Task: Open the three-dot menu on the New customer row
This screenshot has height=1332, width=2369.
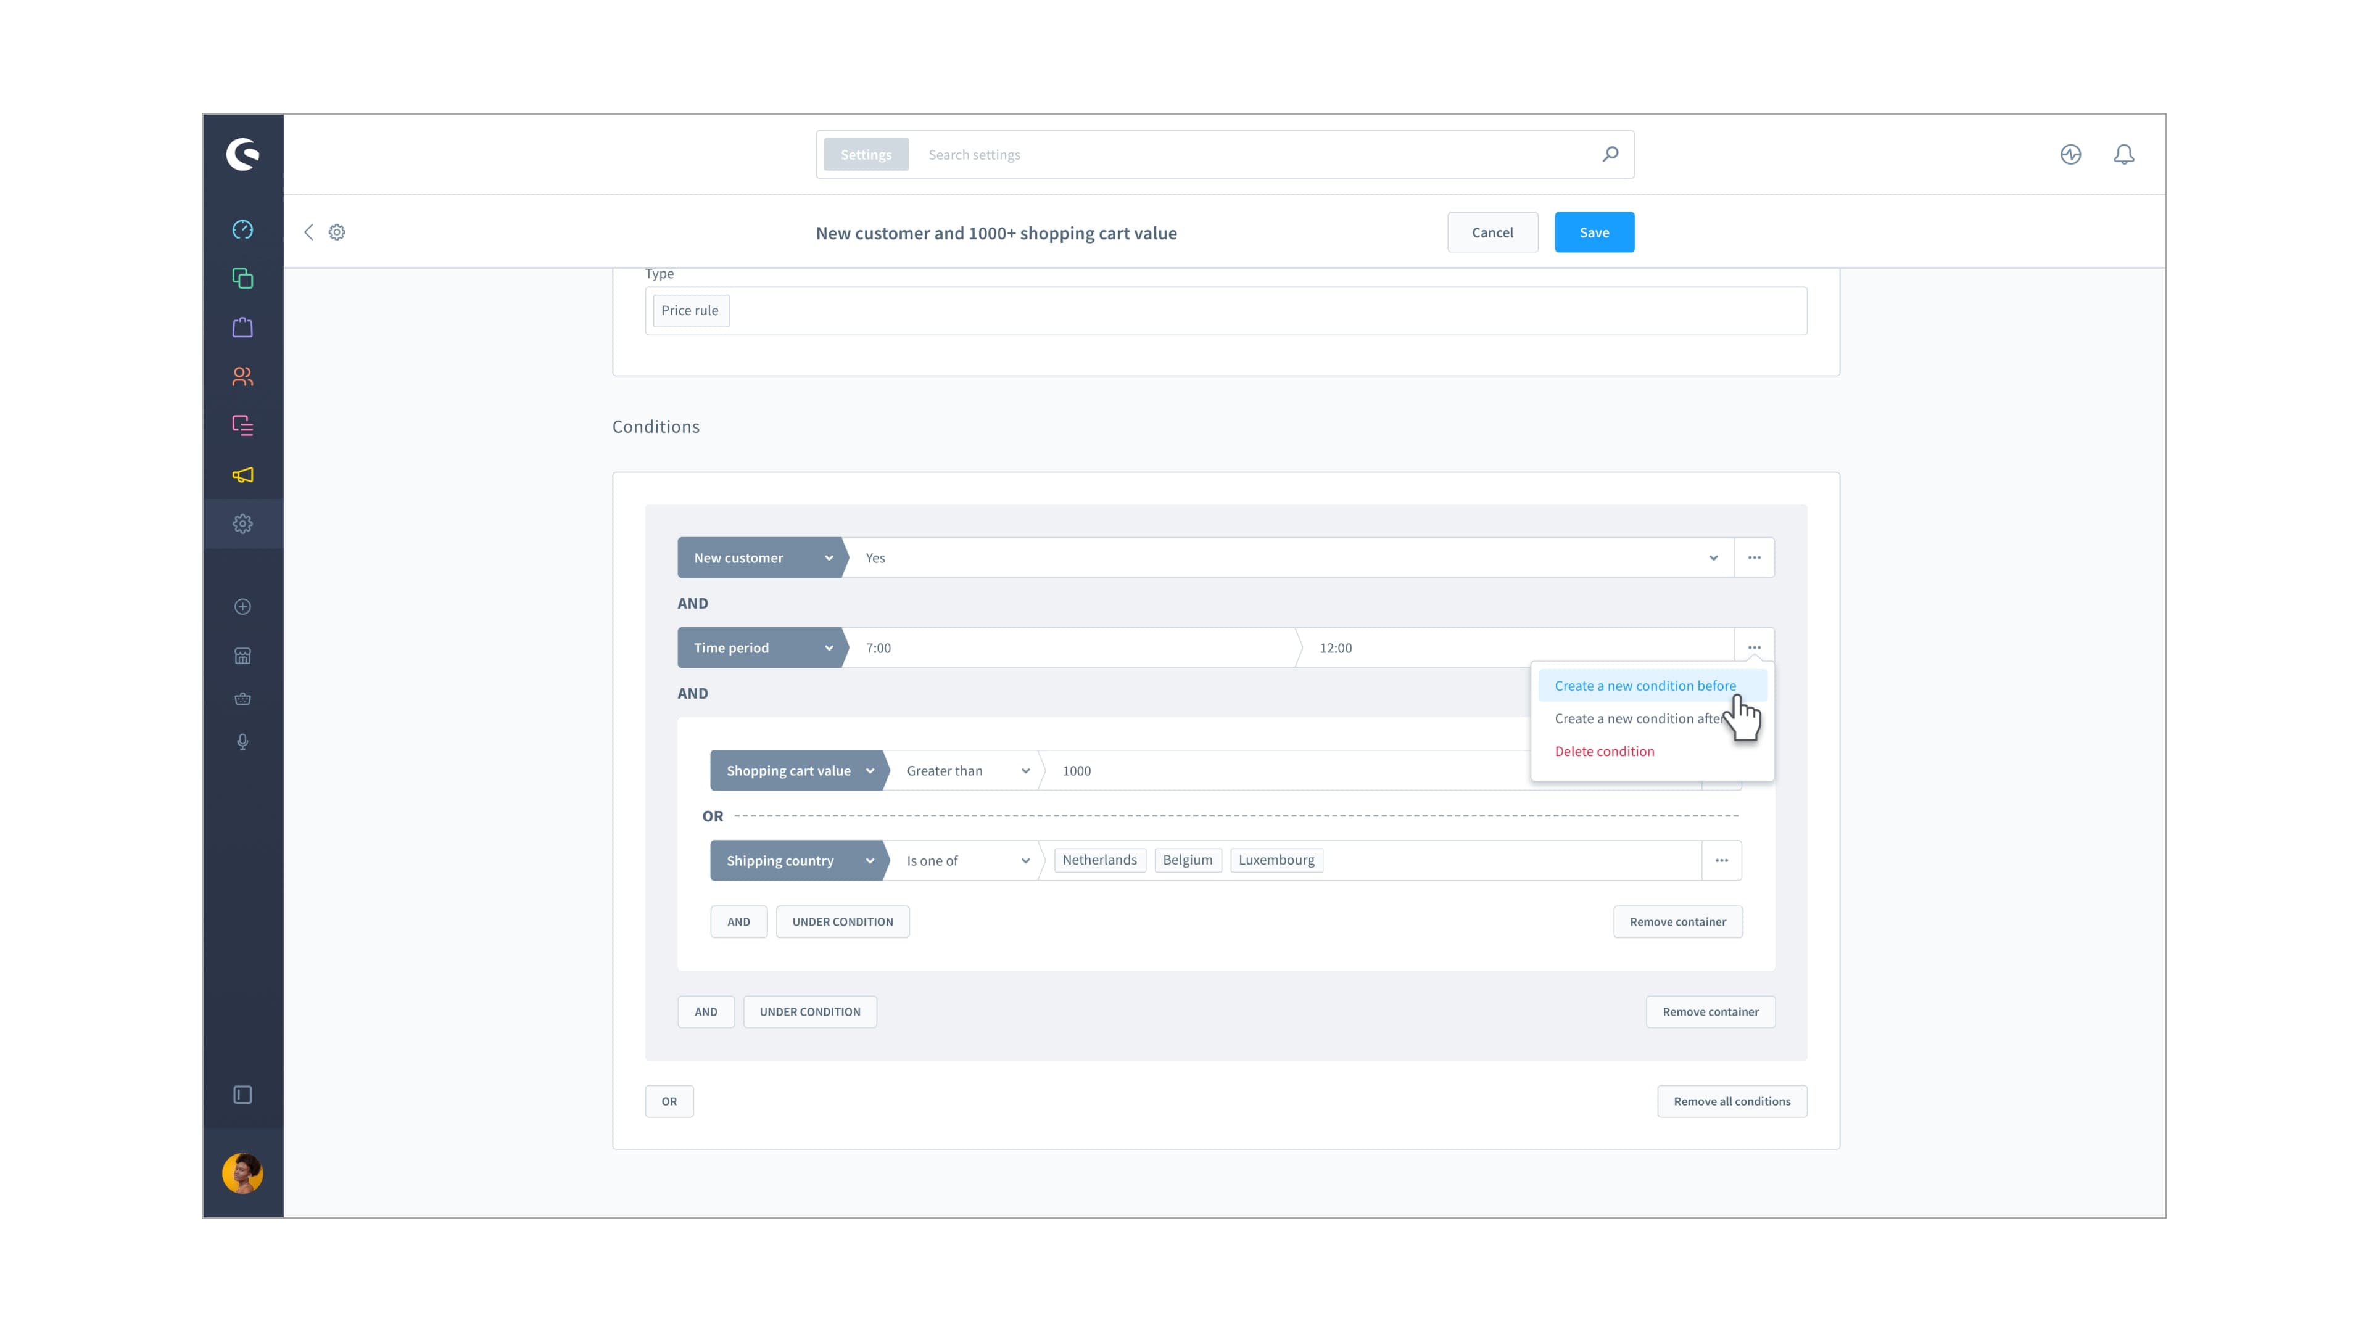Action: [1754, 558]
